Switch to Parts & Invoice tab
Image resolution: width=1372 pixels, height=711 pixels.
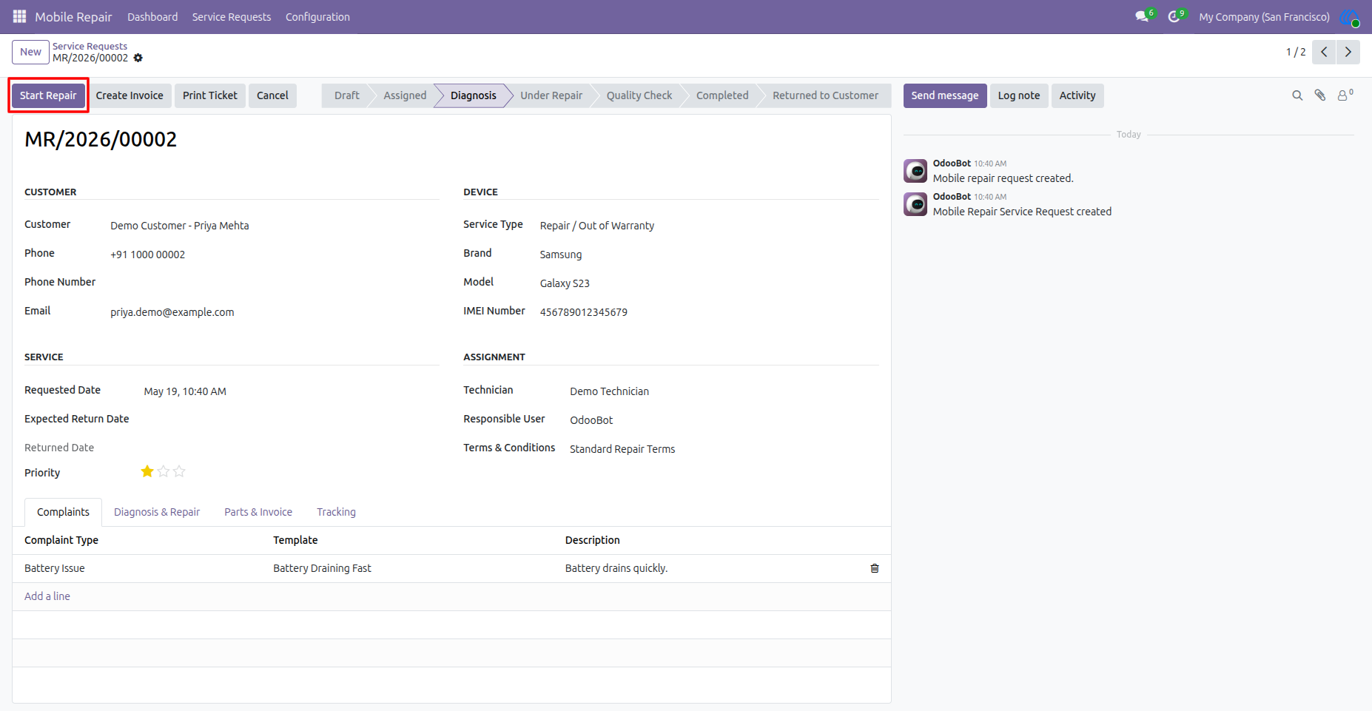coord(258,512)
